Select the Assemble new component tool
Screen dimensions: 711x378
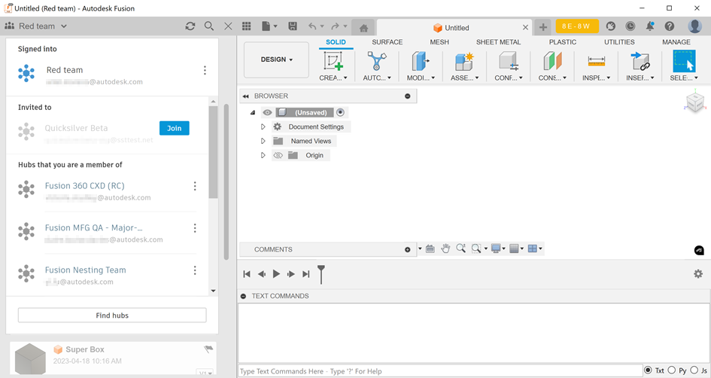click(x=464, y=61)
